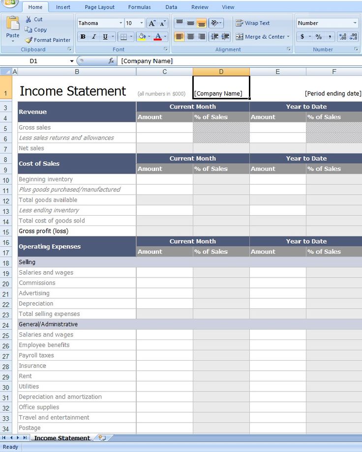Viewport: 362px width, 452px height.
Task: Select column C header
Action: coord(165,72)
